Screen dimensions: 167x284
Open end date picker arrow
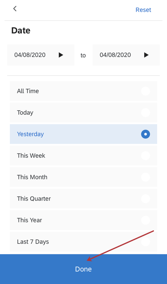point(146,55)
